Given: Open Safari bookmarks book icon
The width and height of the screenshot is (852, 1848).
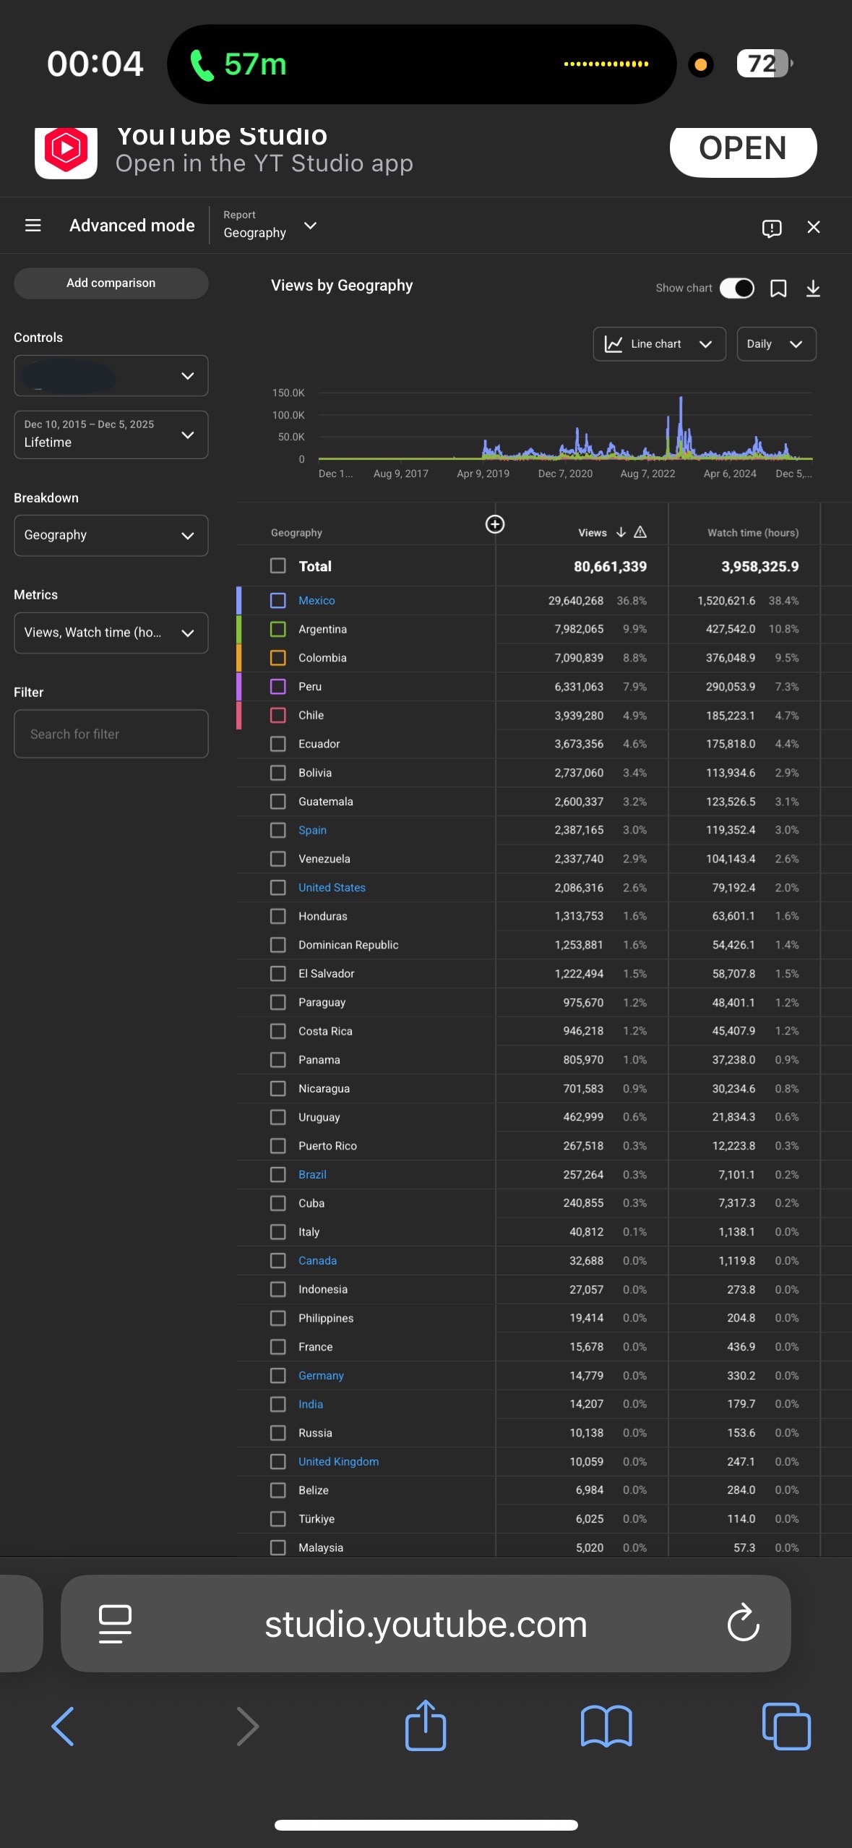Looking at the screenshot, I should (606, 1726).
